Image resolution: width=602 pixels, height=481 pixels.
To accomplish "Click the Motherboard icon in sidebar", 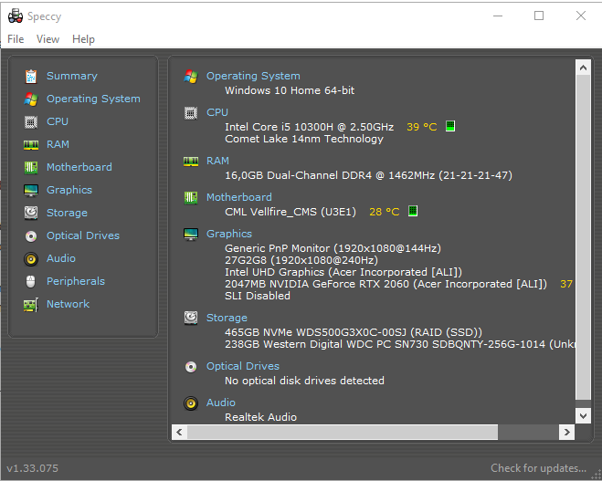I will point(31,167).
